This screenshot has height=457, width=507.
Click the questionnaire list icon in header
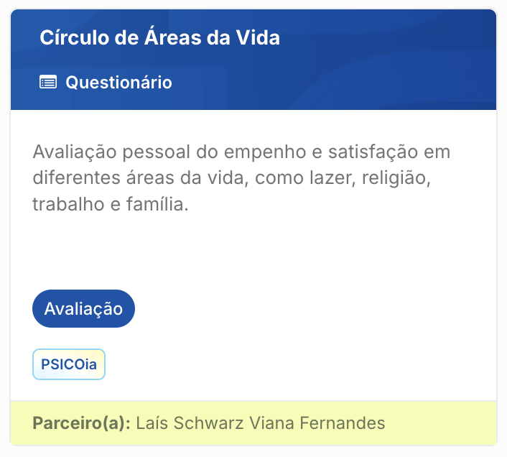[47, 83]
